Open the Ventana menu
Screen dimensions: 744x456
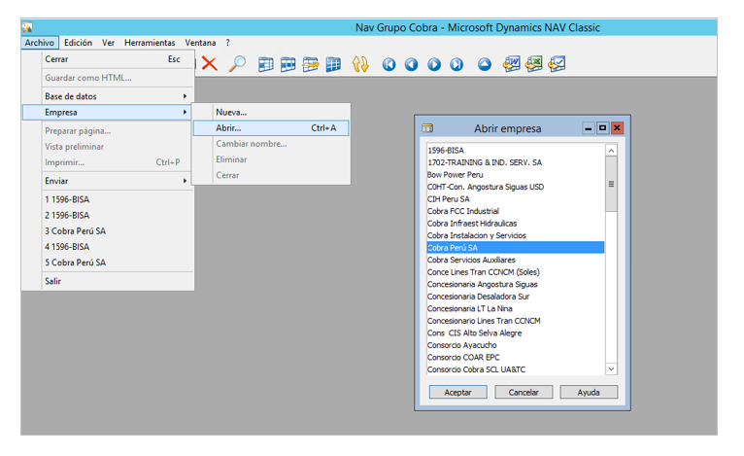[200, 43]
